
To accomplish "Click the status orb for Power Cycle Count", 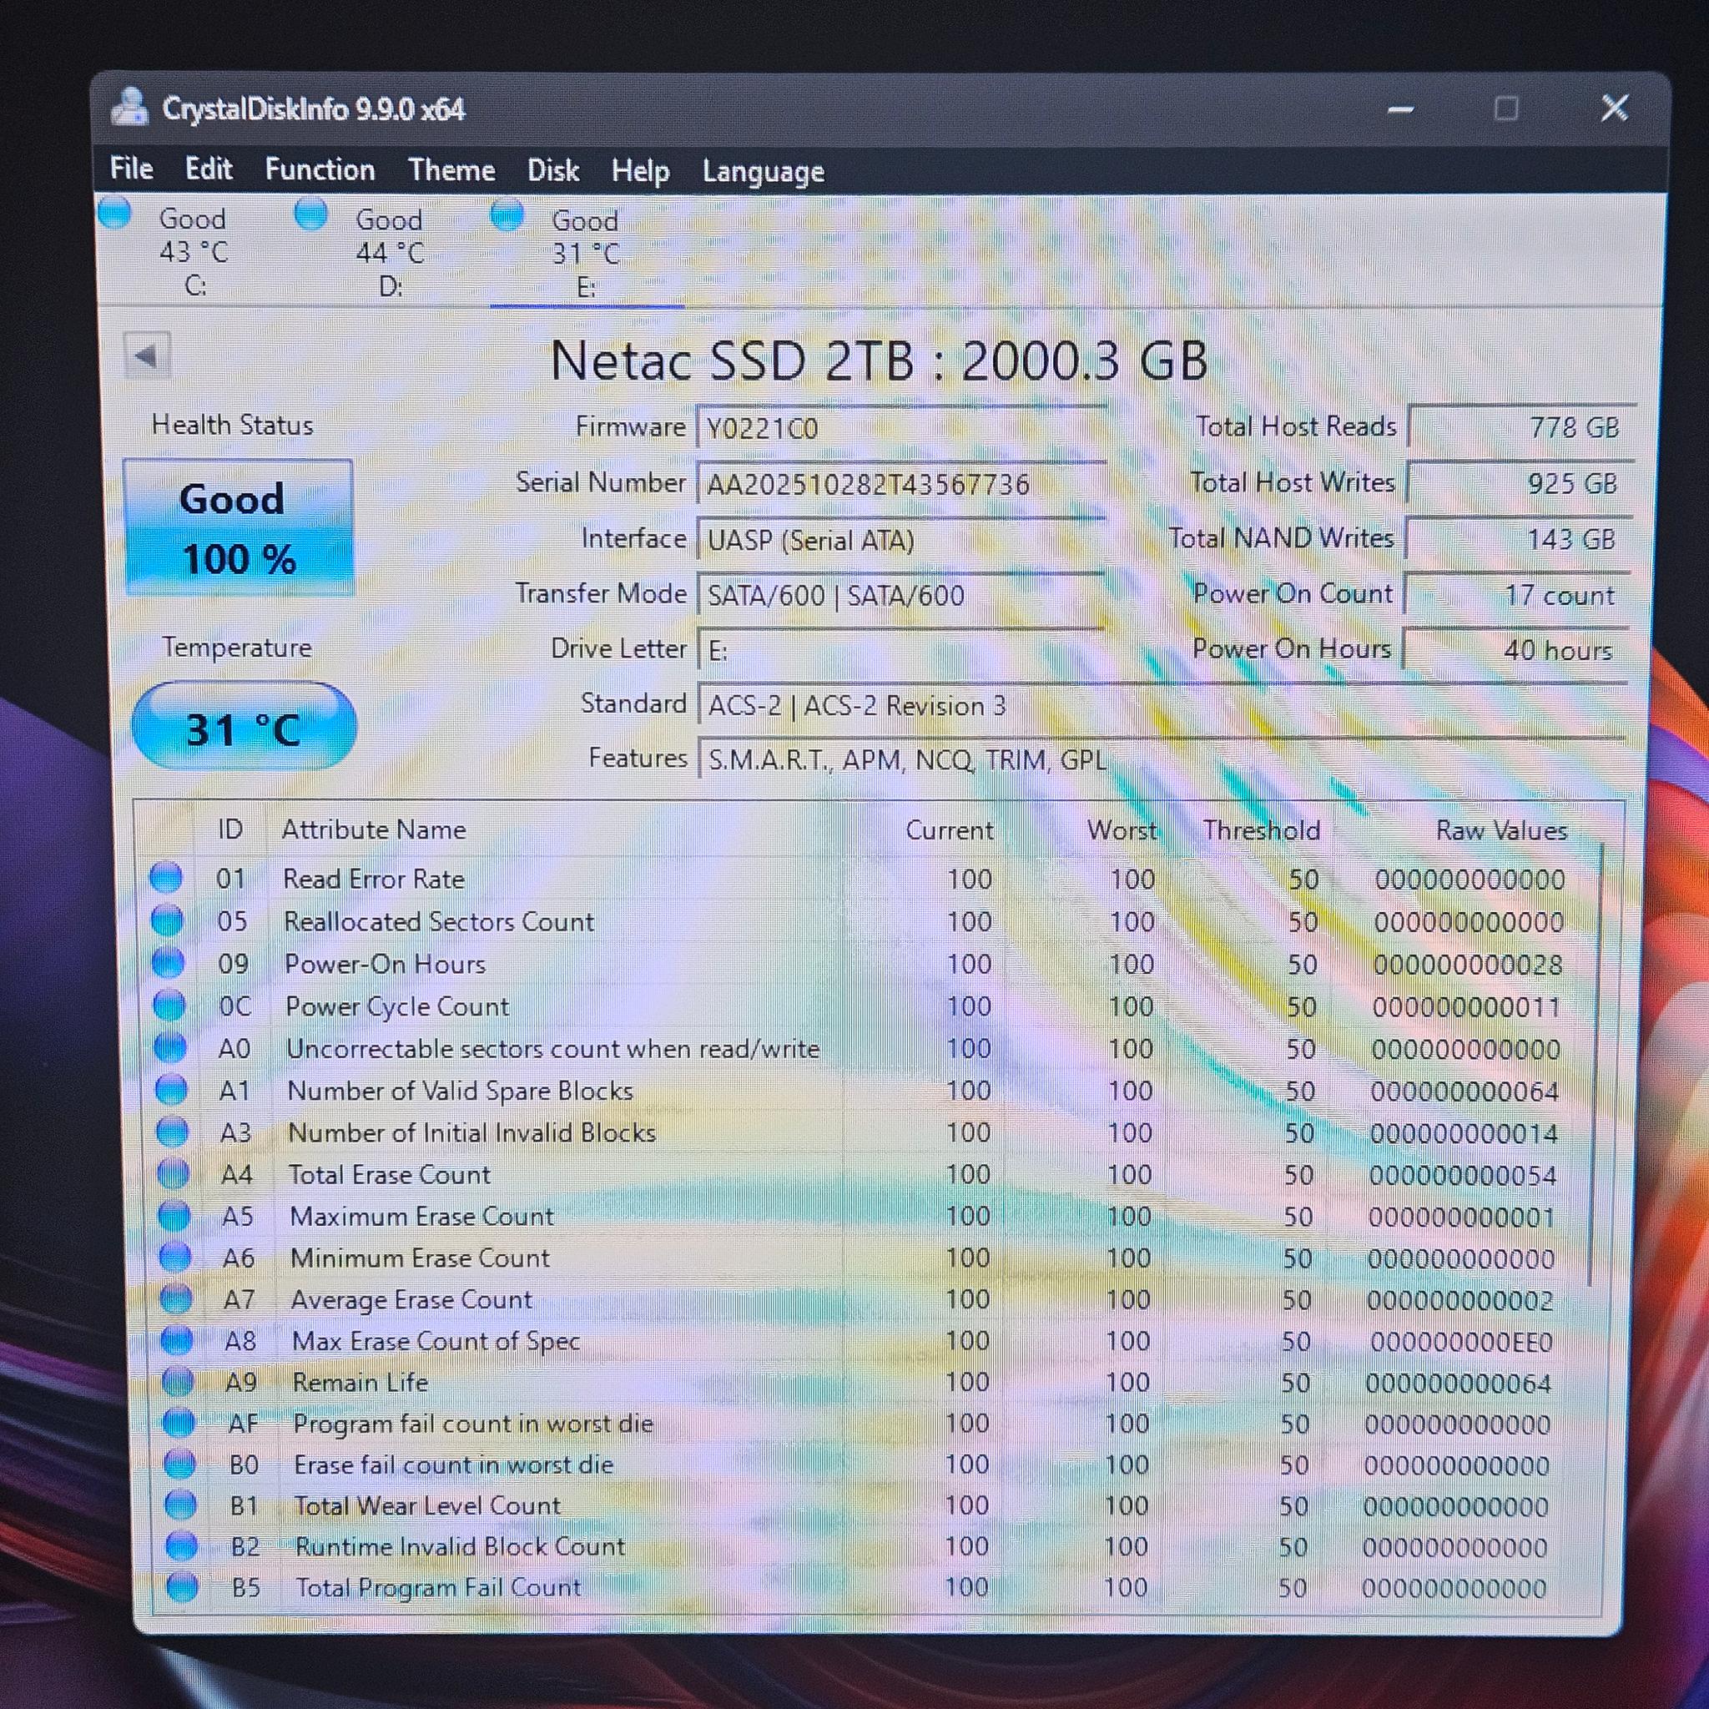I will pyautogui.click(x=169, y=1005).
